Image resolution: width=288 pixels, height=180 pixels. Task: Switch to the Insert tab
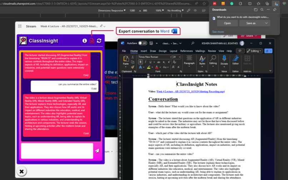pos(144,51)
